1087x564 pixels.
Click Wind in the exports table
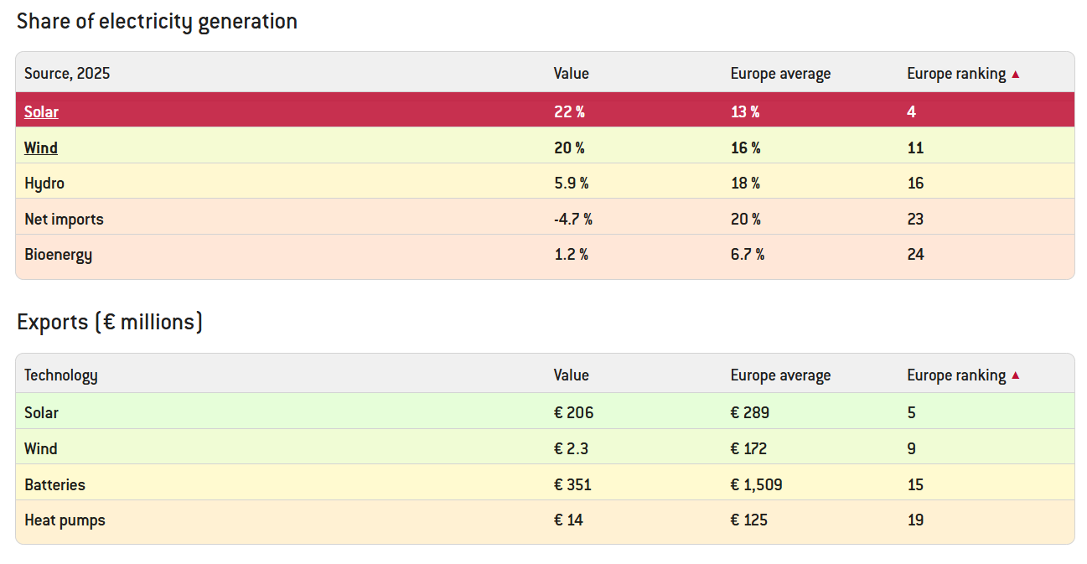(40, 449)
